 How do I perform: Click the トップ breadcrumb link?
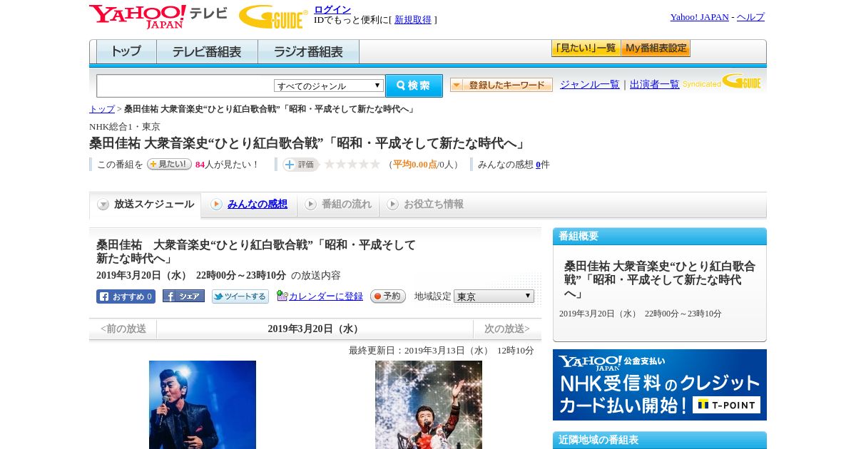102,109
